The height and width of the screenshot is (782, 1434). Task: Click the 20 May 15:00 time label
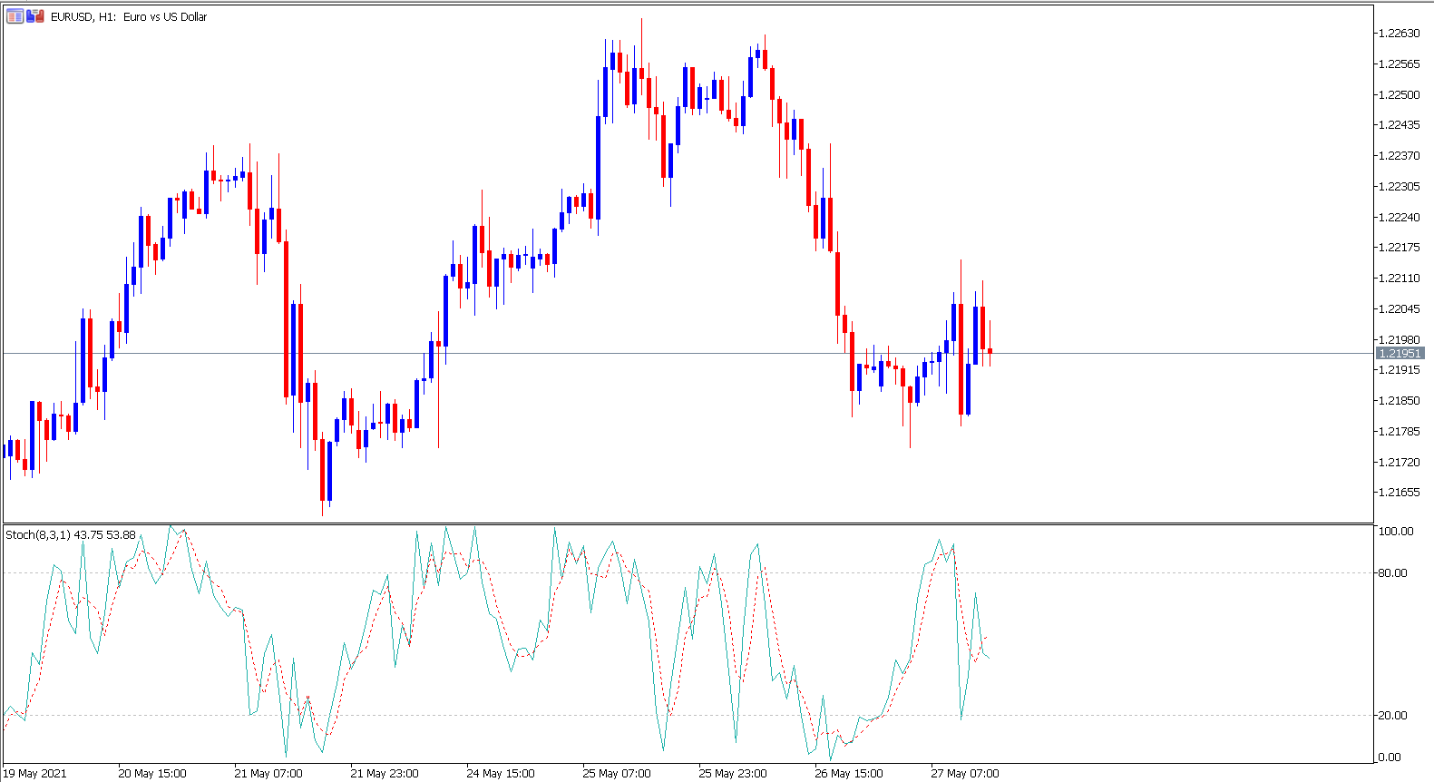(x=152, y=773)
